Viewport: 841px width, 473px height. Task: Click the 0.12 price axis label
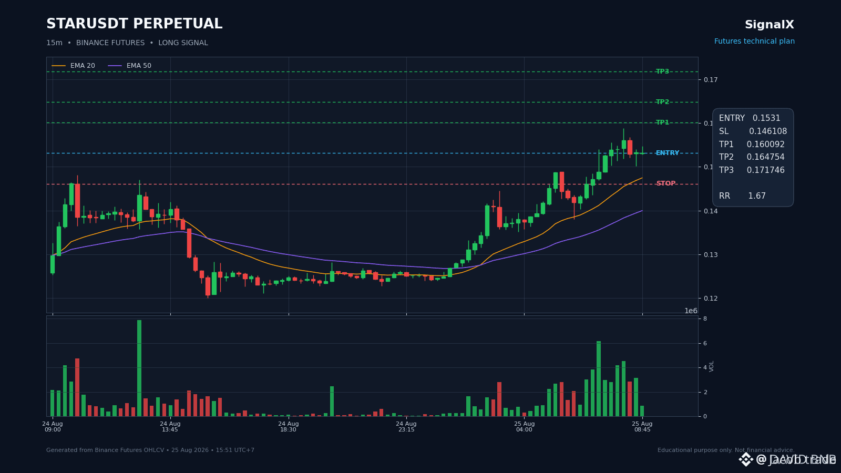click(711, 299)
